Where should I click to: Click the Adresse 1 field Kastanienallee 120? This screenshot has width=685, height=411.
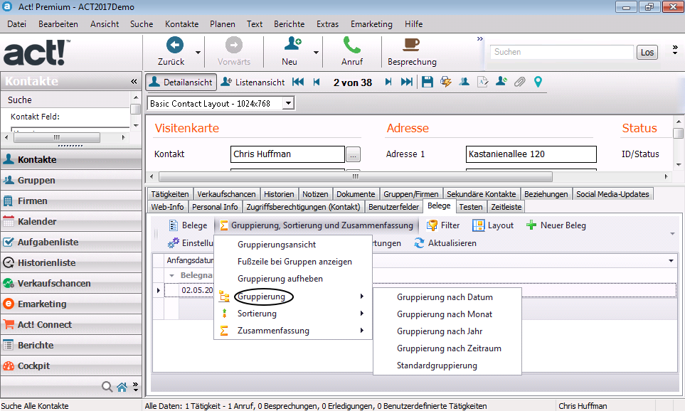(531, 154)
